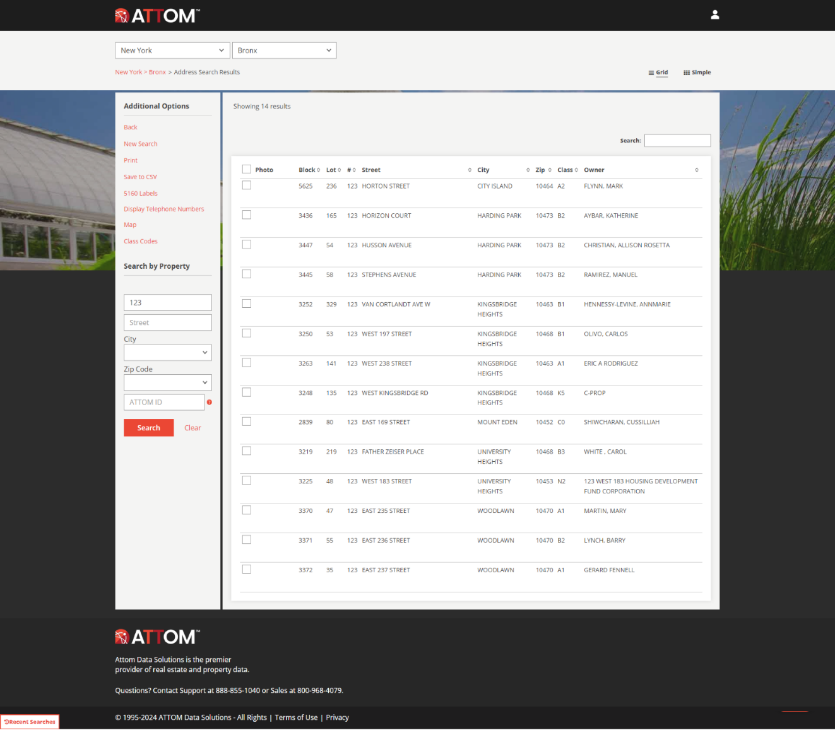Switch to Grid view

[658, 73]
